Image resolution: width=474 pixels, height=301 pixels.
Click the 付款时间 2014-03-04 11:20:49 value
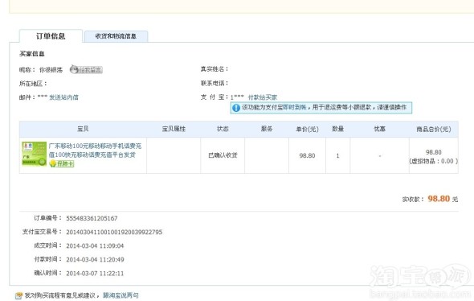pyautogui.click(x=95, y=259)
